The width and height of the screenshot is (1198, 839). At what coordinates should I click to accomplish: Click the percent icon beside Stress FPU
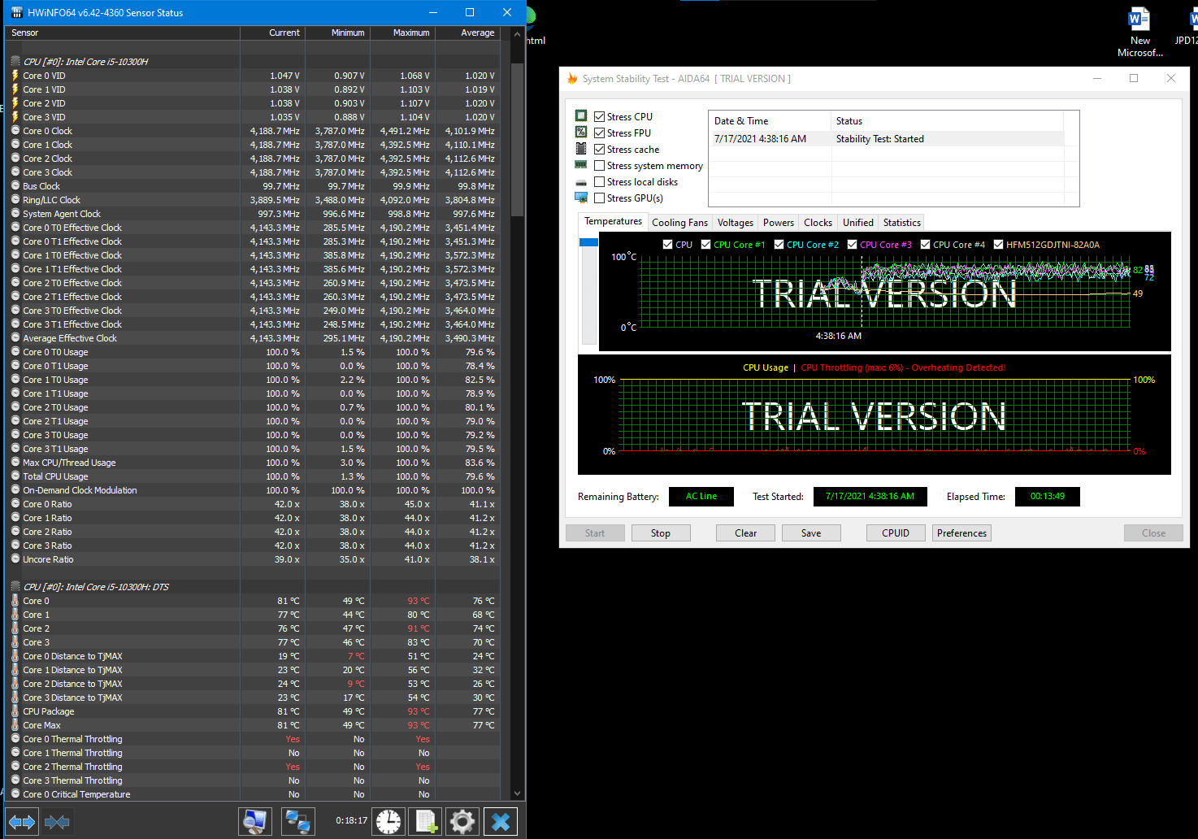(x=581, y=133)
